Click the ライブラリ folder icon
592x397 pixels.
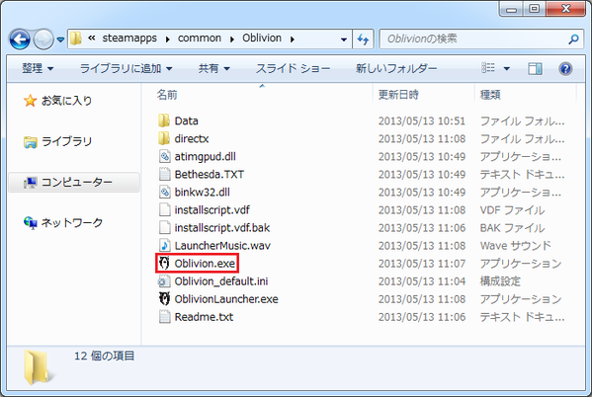[x=31, y=142]
